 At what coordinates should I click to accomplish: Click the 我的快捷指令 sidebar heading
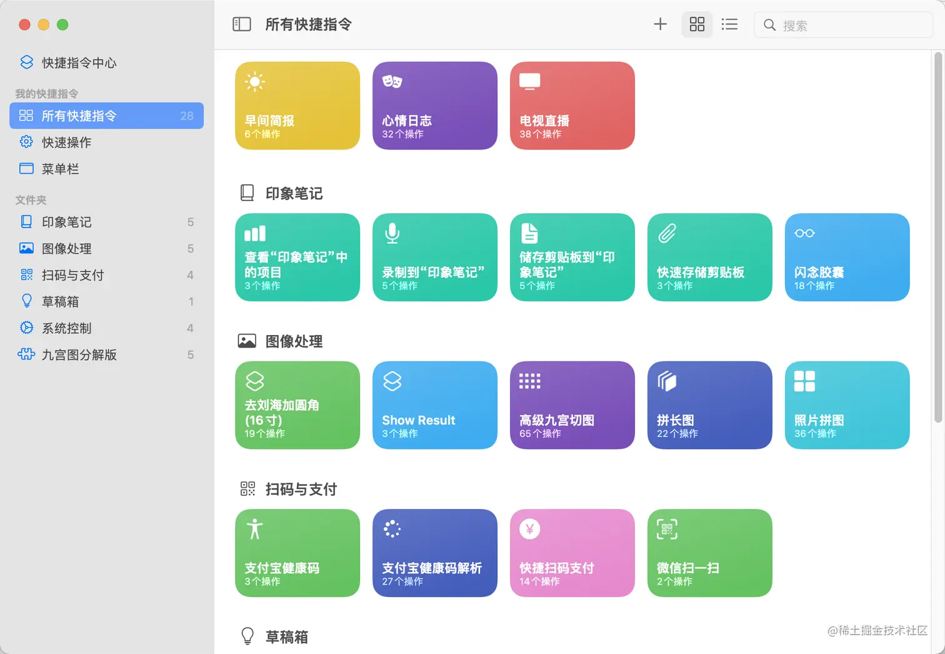click(x=47, y=94)
